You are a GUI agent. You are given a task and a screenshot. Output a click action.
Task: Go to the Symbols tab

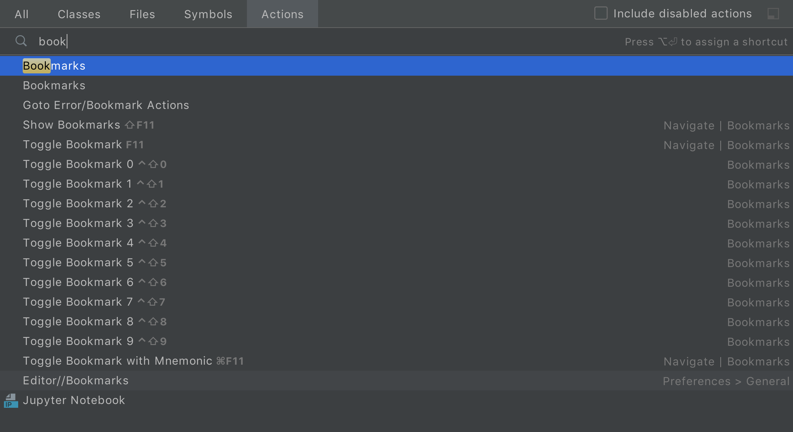(x=208, y=14)
